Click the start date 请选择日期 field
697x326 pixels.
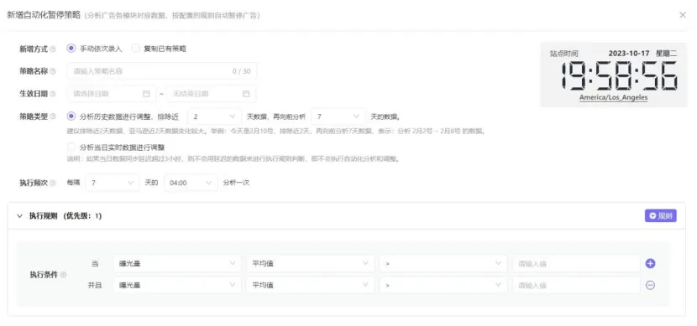tap(112, 94)
